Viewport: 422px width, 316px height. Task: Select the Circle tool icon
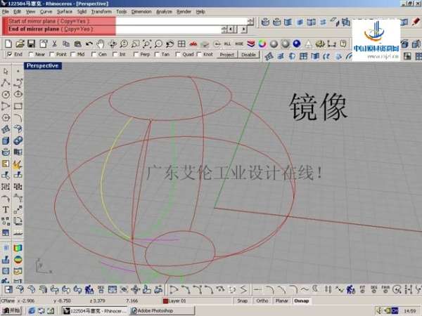6,94
